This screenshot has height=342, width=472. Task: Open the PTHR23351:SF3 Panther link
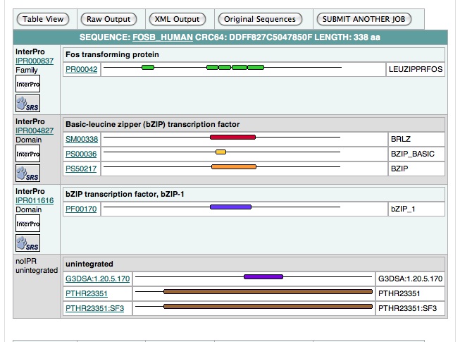point(96,307)
